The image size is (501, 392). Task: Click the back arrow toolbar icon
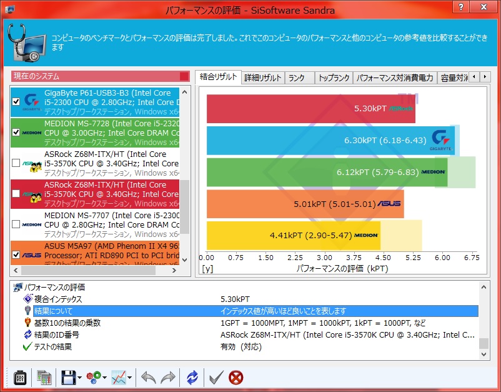click(x=149, y=378)
